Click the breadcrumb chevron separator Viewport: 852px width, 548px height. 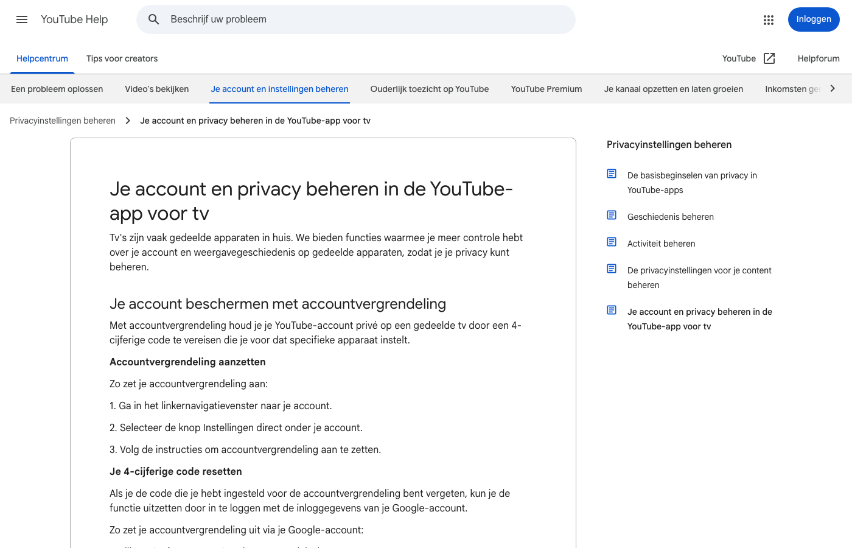point(128,121)
